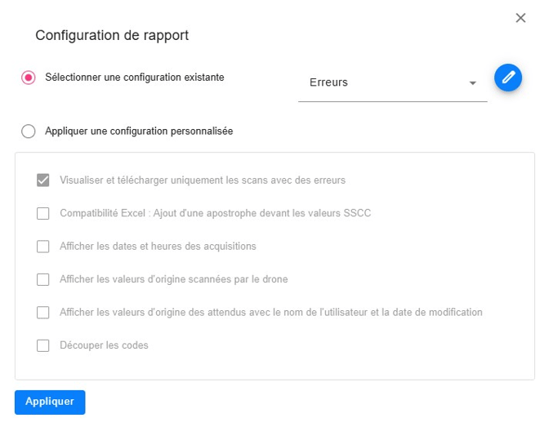Check the drone-scanned original values checkbox
Image resolution: width=549 pixels, height=427 pixels.
(43, 279)
